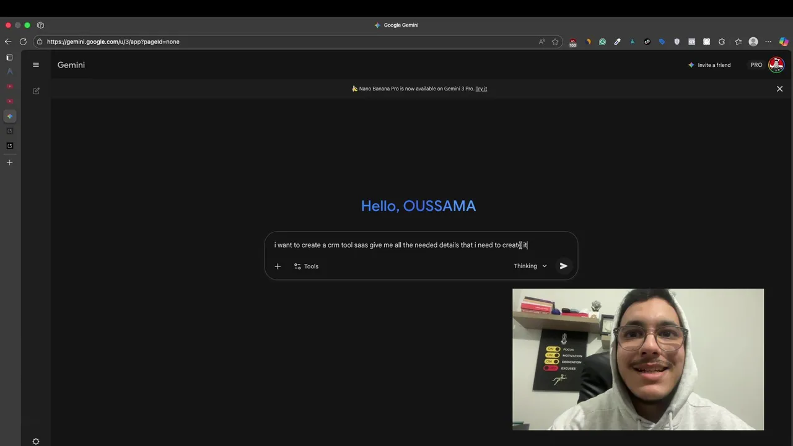Start a new chat with the pencil icon
Screen dimensions: 793x446
(36, 91)
